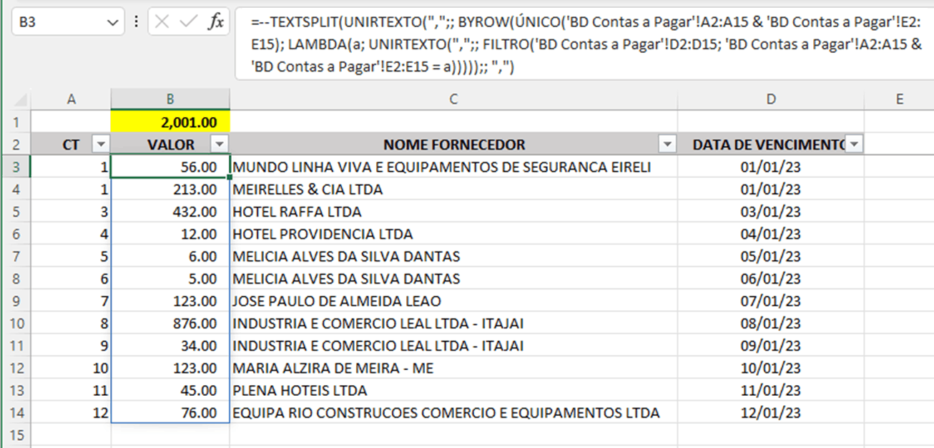This screenshot has height=448, width=934.
Task: Select the yellow total cell 2,001.00
Action: click(x=170, y=122)
